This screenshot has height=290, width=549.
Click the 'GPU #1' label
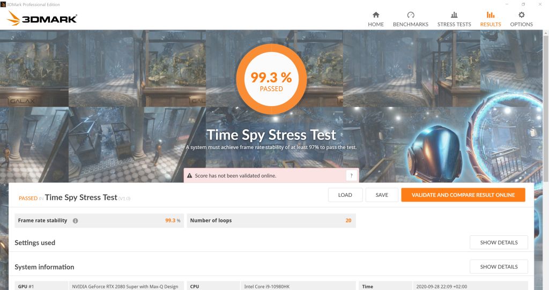point(26,286)
